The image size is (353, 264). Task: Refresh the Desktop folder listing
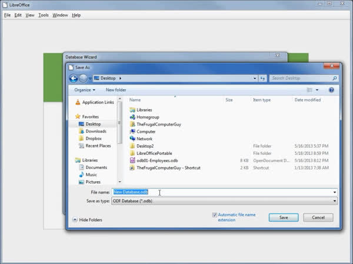[x=262, y=79]
